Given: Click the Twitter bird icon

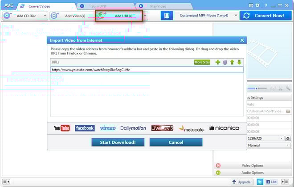Looking at the screenshot, I should coord(260,182).
